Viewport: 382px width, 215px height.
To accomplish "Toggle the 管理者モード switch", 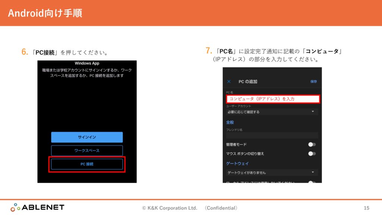I will click(x=312, y=144).
